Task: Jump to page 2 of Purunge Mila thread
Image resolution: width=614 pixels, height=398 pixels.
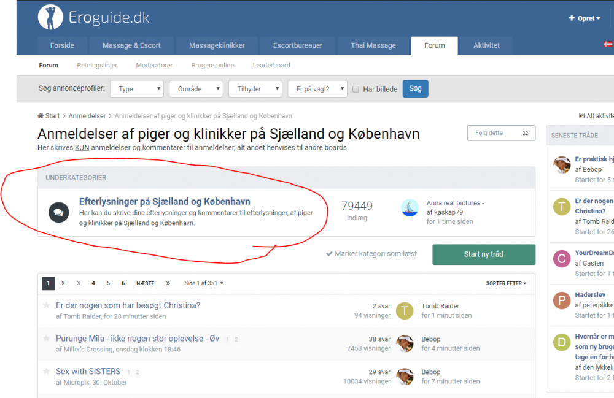Action: (236, 339)
